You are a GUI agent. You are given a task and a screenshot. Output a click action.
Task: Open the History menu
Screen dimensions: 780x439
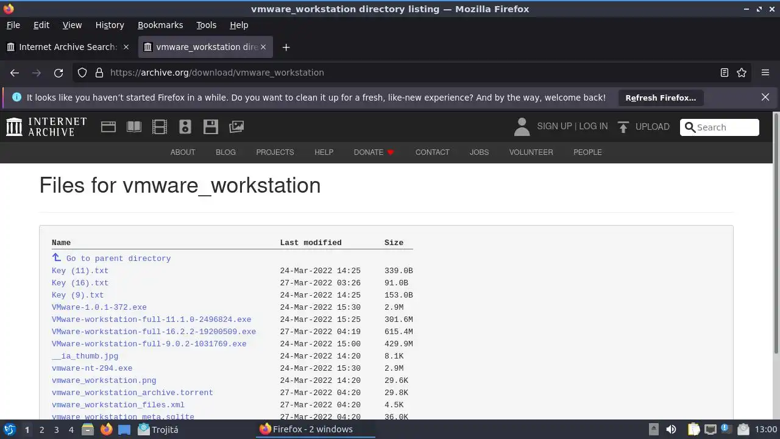[x=110, y=25]
